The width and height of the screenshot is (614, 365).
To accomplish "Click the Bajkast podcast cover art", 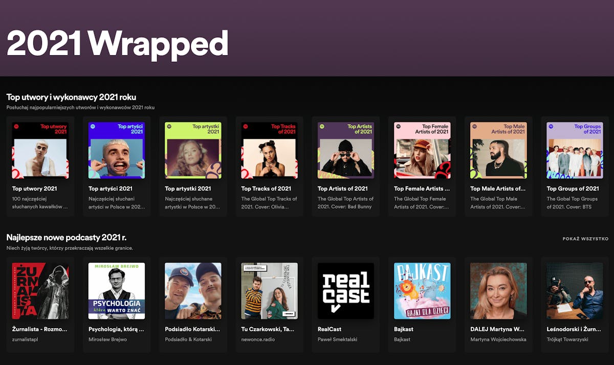I will pos(422,290).
